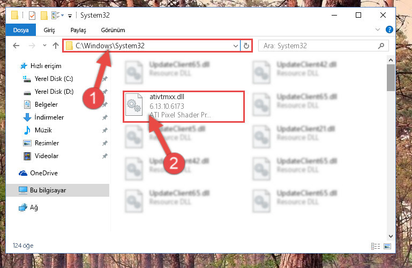The image size is (412, 268).
Task: Click the vertical scrollbar down arrow
Action: click(x=391, y=236)
